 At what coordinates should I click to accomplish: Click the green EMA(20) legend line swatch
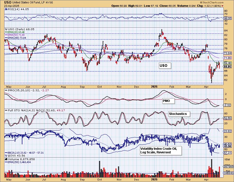point(6,32)
